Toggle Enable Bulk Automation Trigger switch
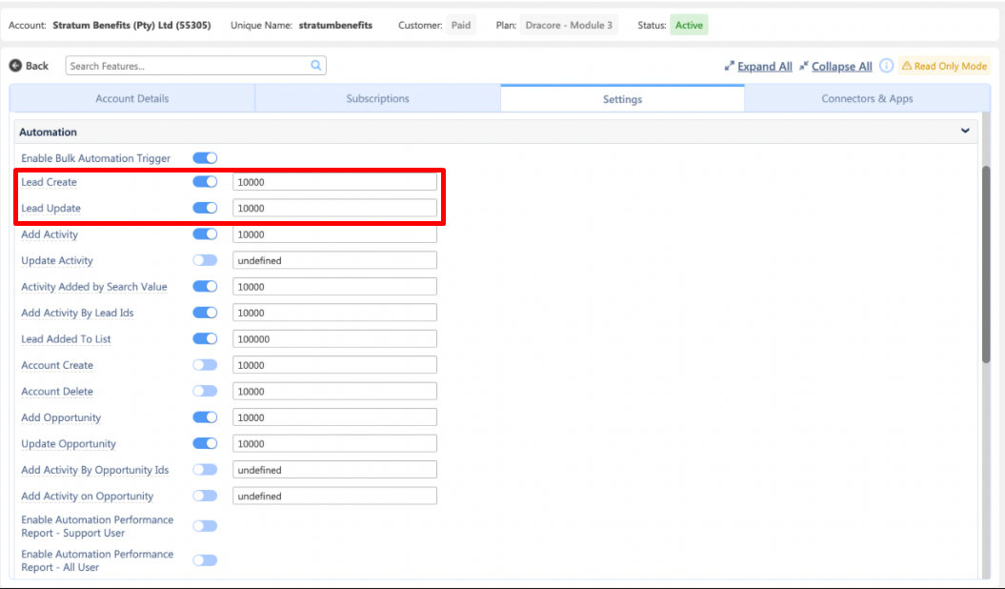1005x589 pixels. coord(205,157)
